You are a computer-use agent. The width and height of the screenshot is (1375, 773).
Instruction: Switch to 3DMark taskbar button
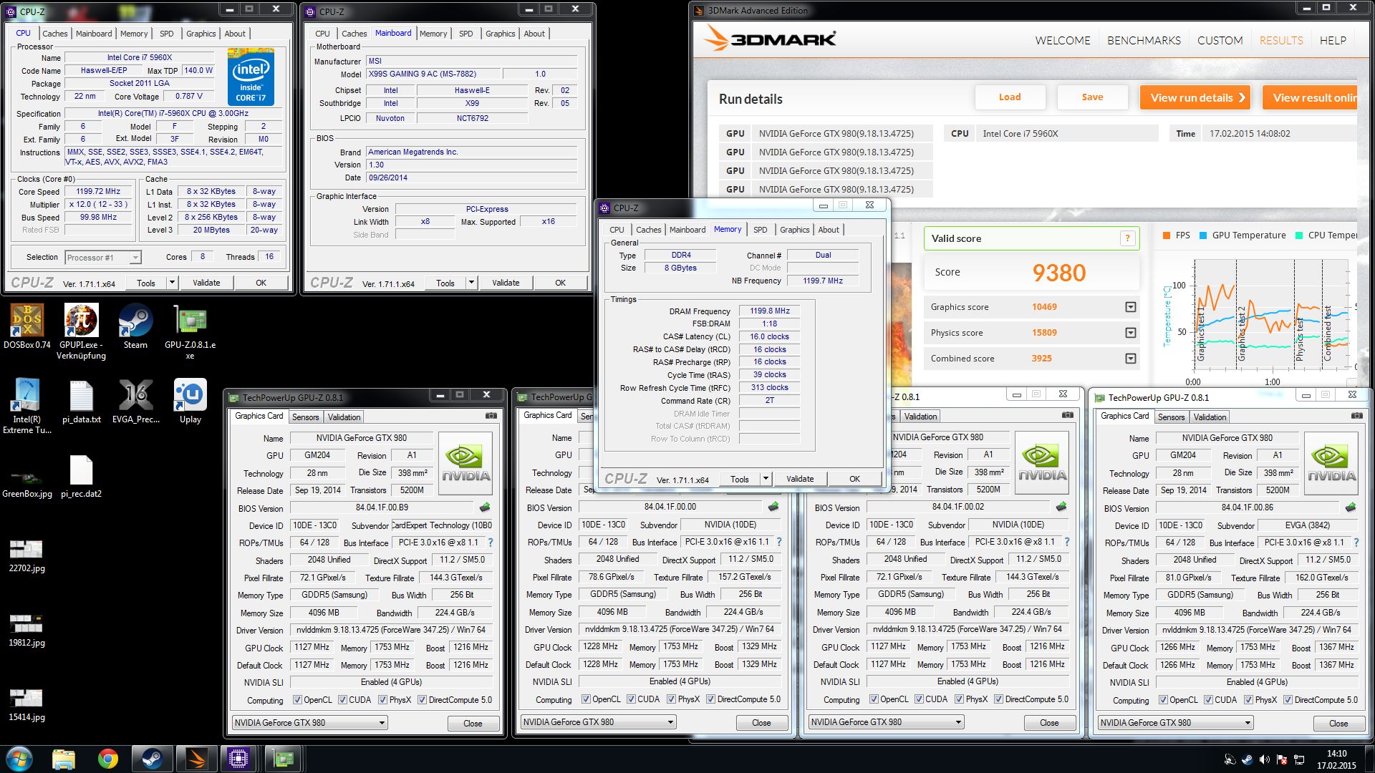click(196, 759)
